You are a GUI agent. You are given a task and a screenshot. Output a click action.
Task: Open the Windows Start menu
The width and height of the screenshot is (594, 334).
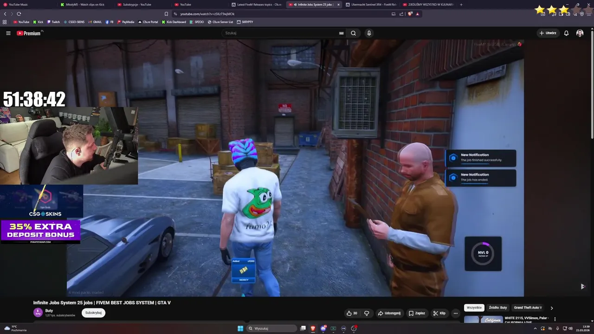pos(240,328)
